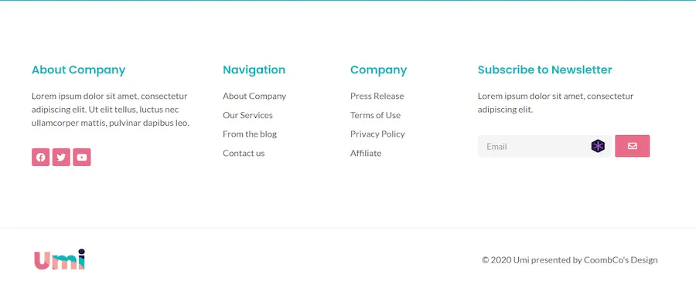The image size is (696, 288).
Task: Click the Umi logo
Action: tap(60, 259)
